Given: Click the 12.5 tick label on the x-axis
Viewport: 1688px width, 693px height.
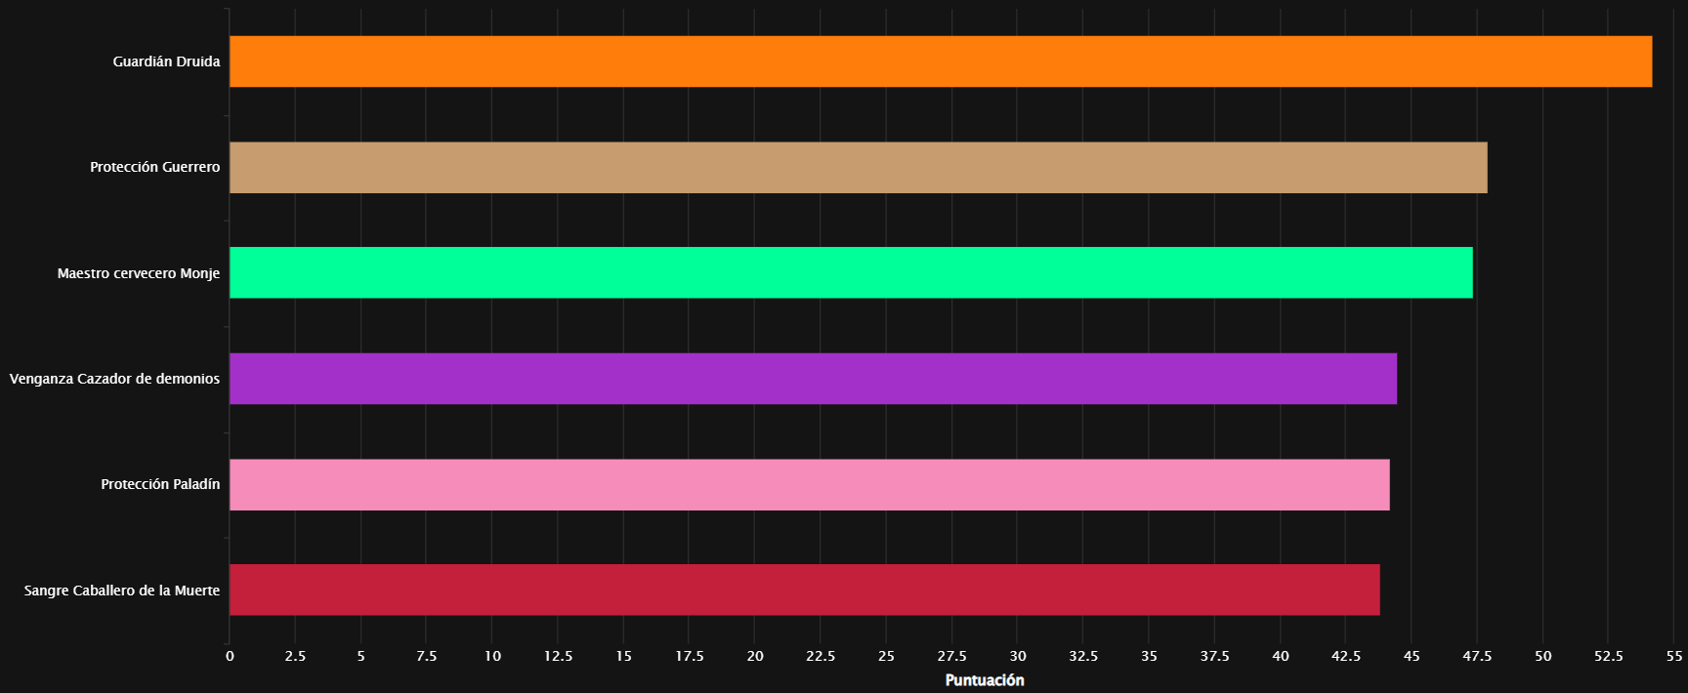Looking at the screenshot, I should click(x=558, y=656).
